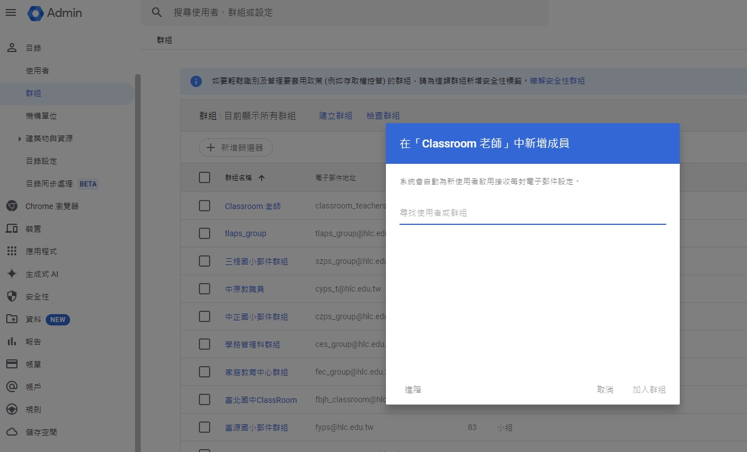Open the hamburger main menu icon

[x=11, y=12]
